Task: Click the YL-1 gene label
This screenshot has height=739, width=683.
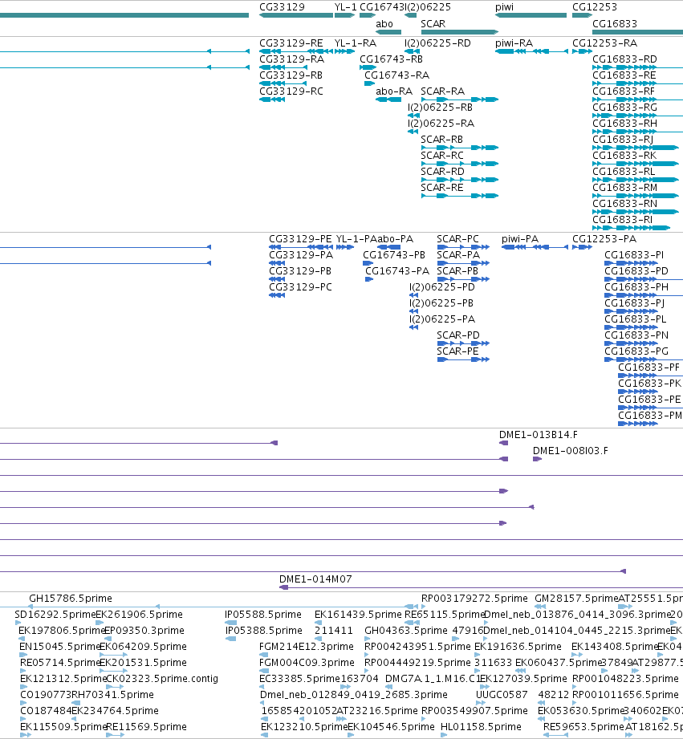Action: pyautogui.click(x=345, y=7)
